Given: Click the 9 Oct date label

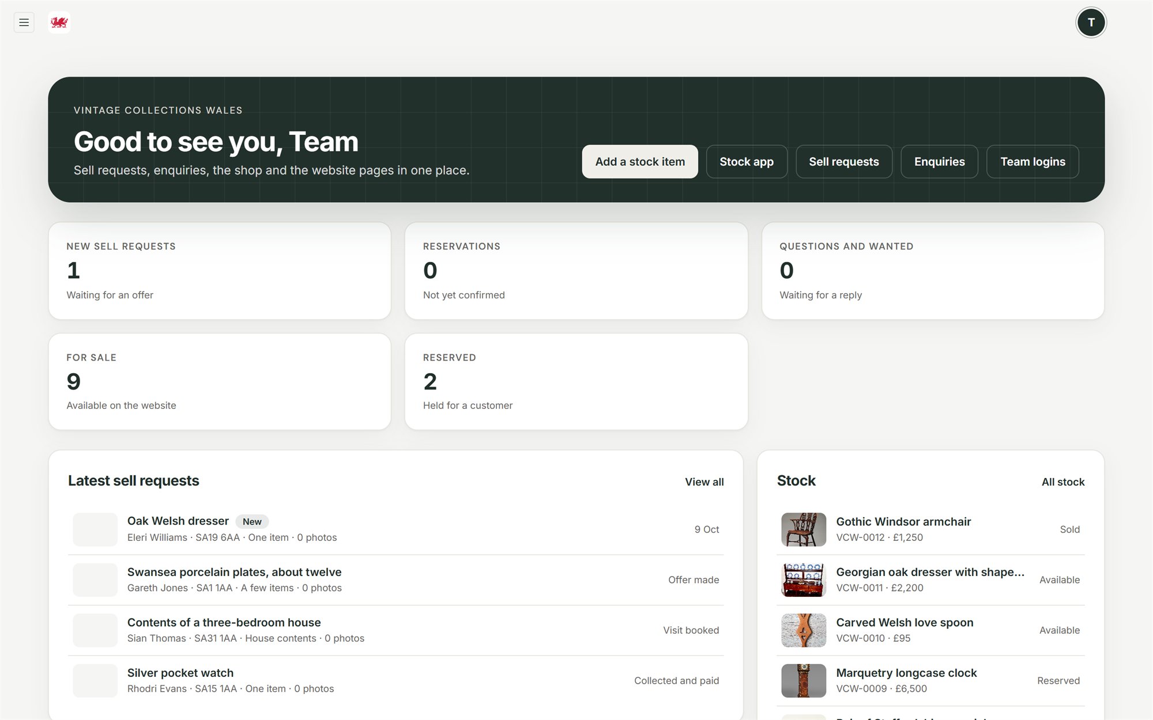Looking at the screenshot, I should (706, 529).
